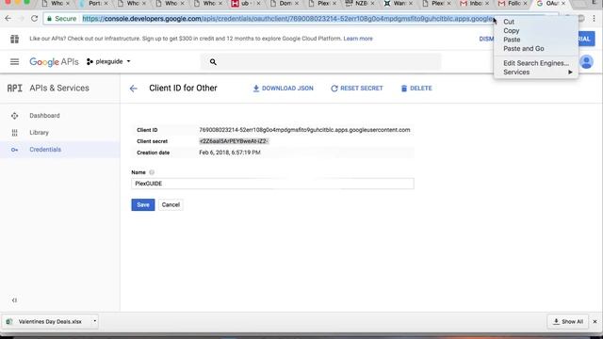The image size is (603, 339).
Task: Click the Secure padlock indicator
Action: pos(61,19)
